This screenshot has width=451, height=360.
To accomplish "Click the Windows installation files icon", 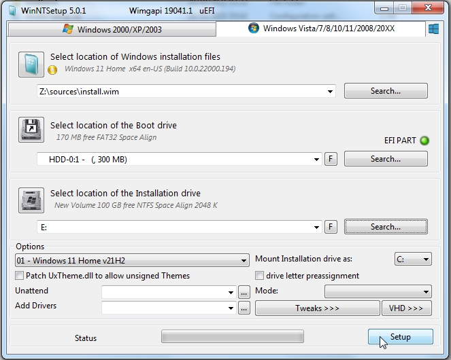I will click(31, 65).
